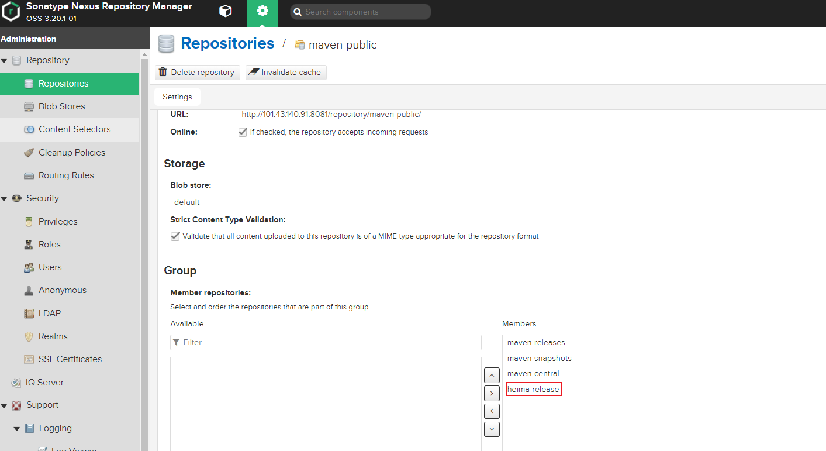
Task: Click the Support lifebuoy icon
Action: point(16,405)
